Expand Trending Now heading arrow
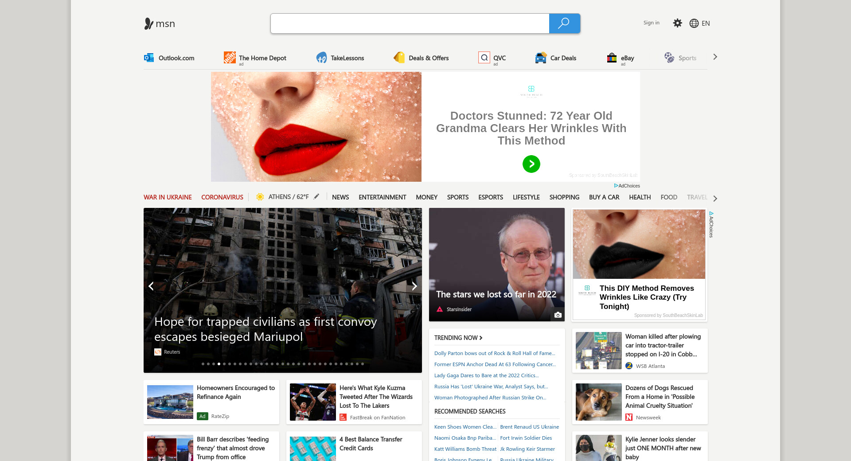The height and width of the screenshot is (461, 851). click(481, 338)
